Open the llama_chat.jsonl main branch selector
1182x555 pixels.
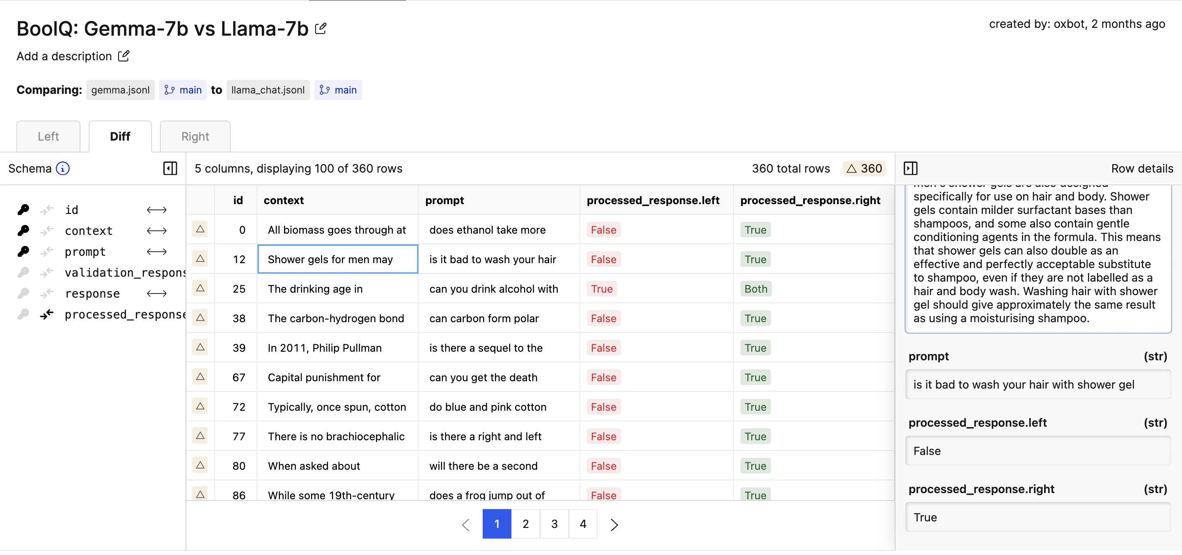(338, 90)
